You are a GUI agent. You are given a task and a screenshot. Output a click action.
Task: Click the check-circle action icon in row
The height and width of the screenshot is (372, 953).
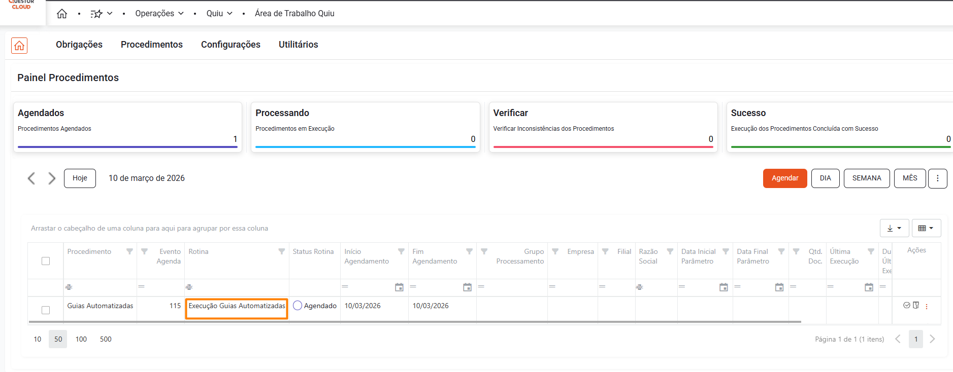(x=907, y=306)
